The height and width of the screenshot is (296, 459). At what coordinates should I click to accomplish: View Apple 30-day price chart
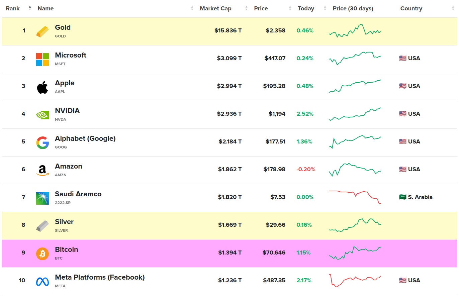coord(355,86)
